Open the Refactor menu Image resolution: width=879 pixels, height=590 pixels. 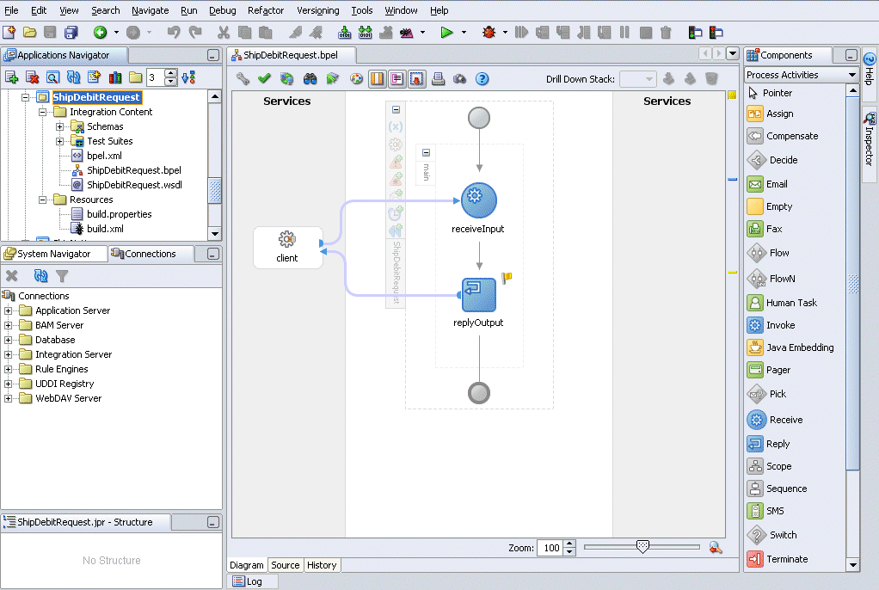point(265,10)
